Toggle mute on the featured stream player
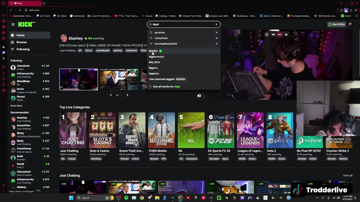Image resolution: width=360 pixels, height=202 pixels. click(x=199, y=96)
